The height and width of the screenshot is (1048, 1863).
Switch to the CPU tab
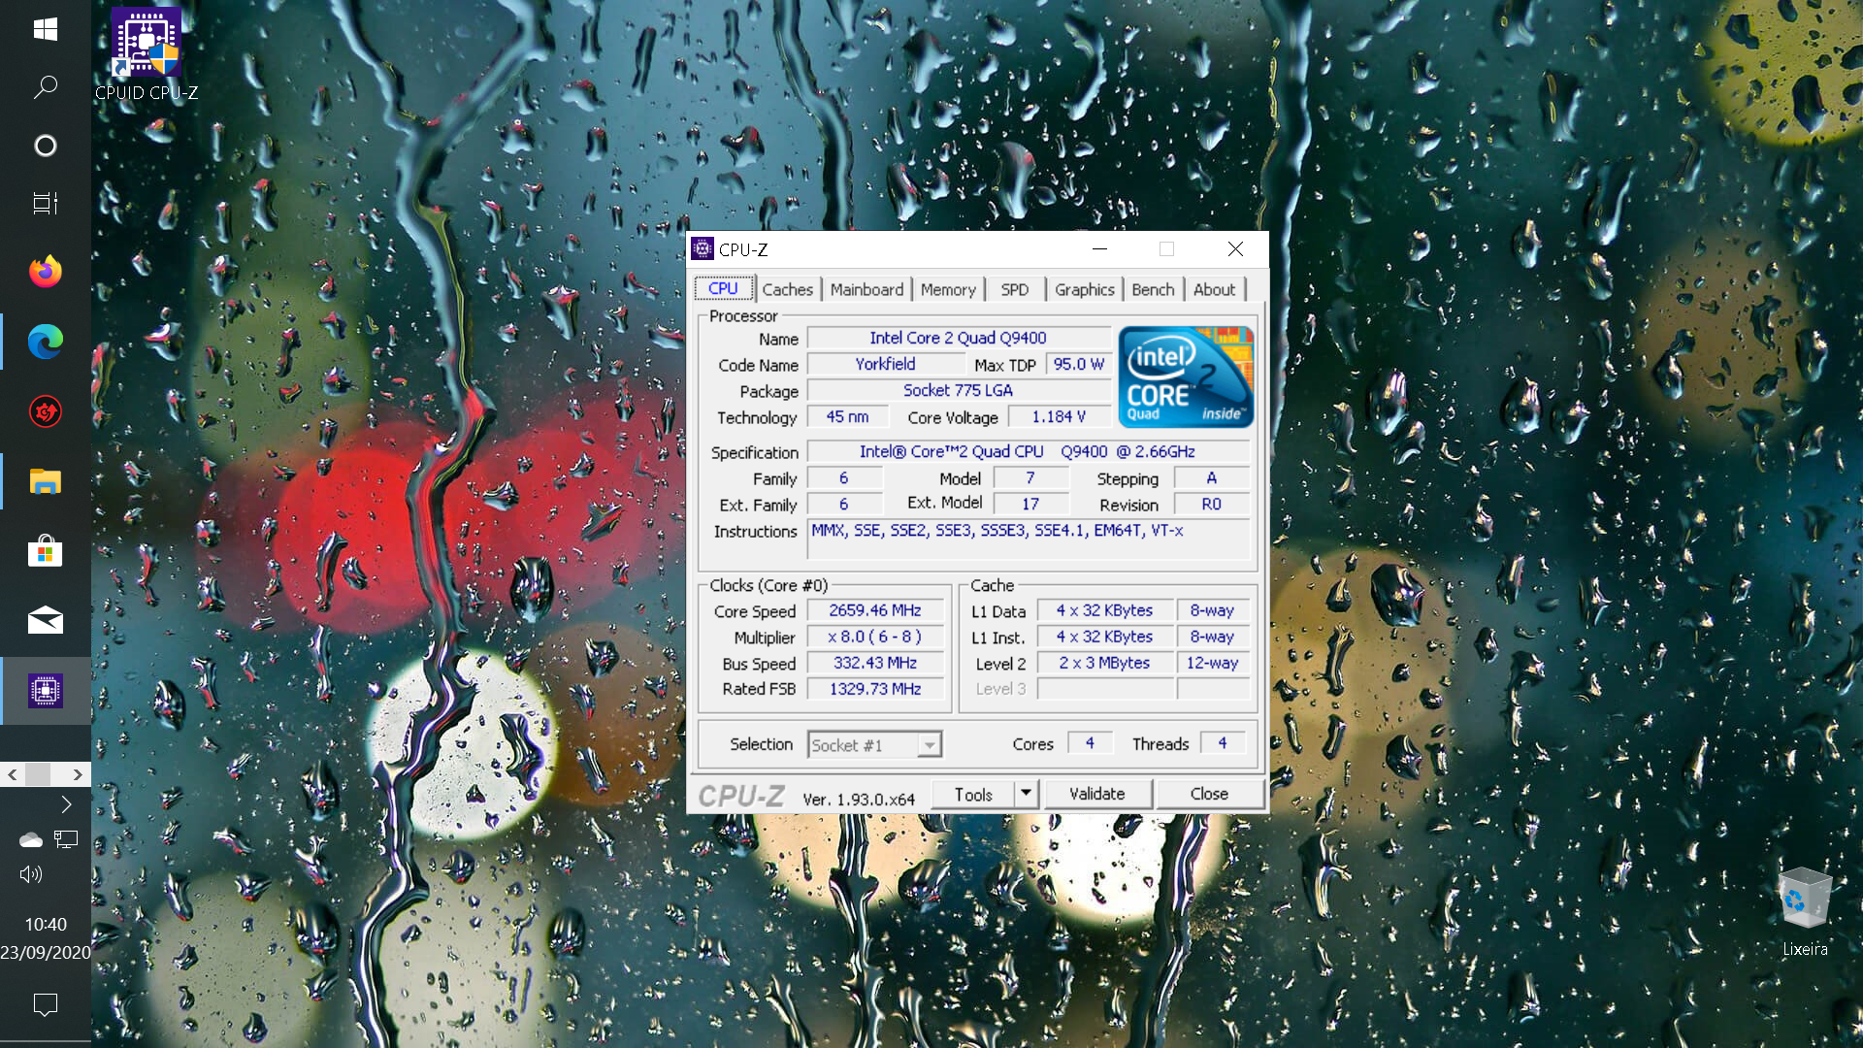[723, 288]
